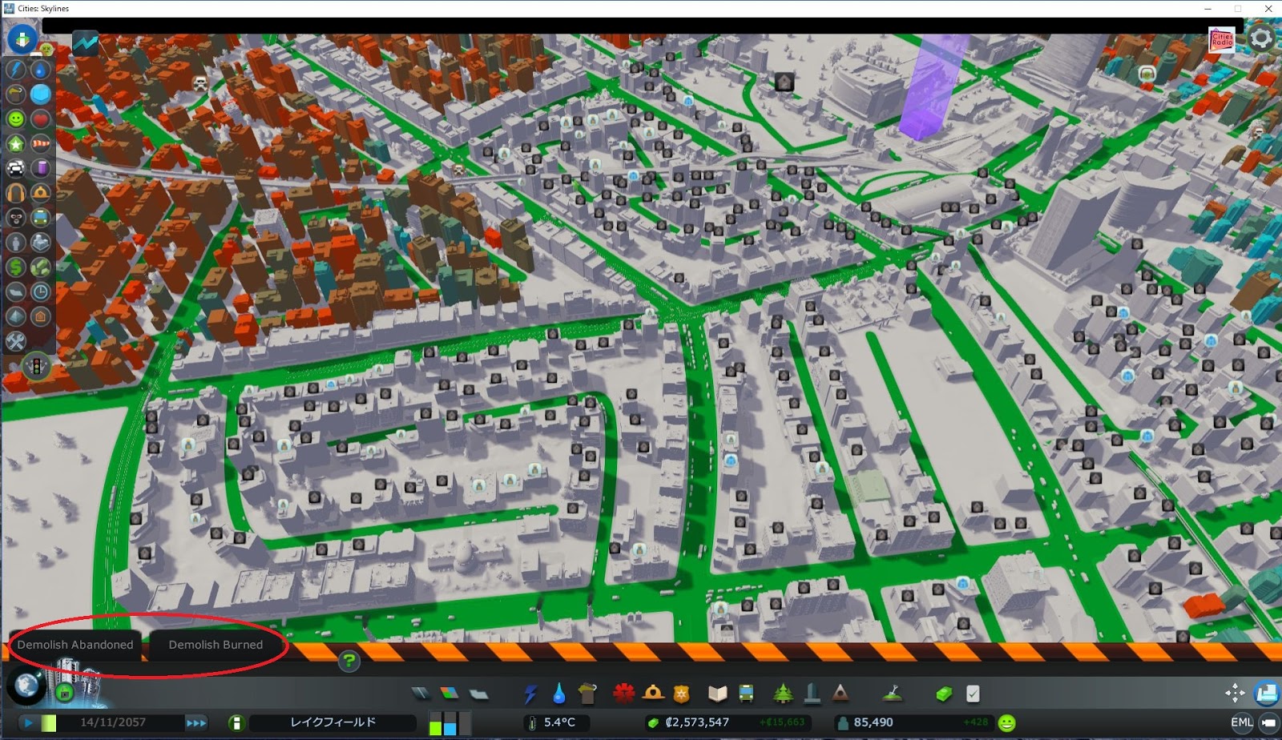Activate the four-arrow move tool
Viewport: 1282px width, 740px height.
pos(1236,694)
